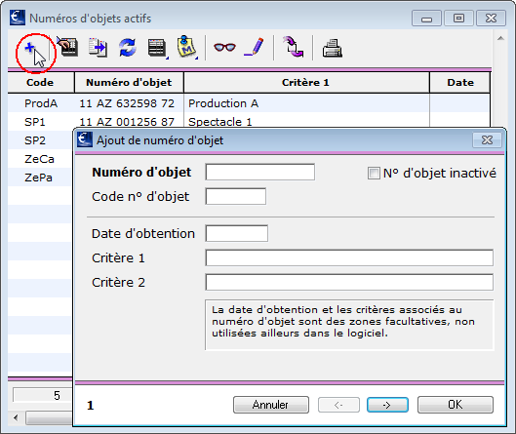Click the pencil edit icon
Screen dimensions: 516x434
pyautogui.click(x=254, y=47)
